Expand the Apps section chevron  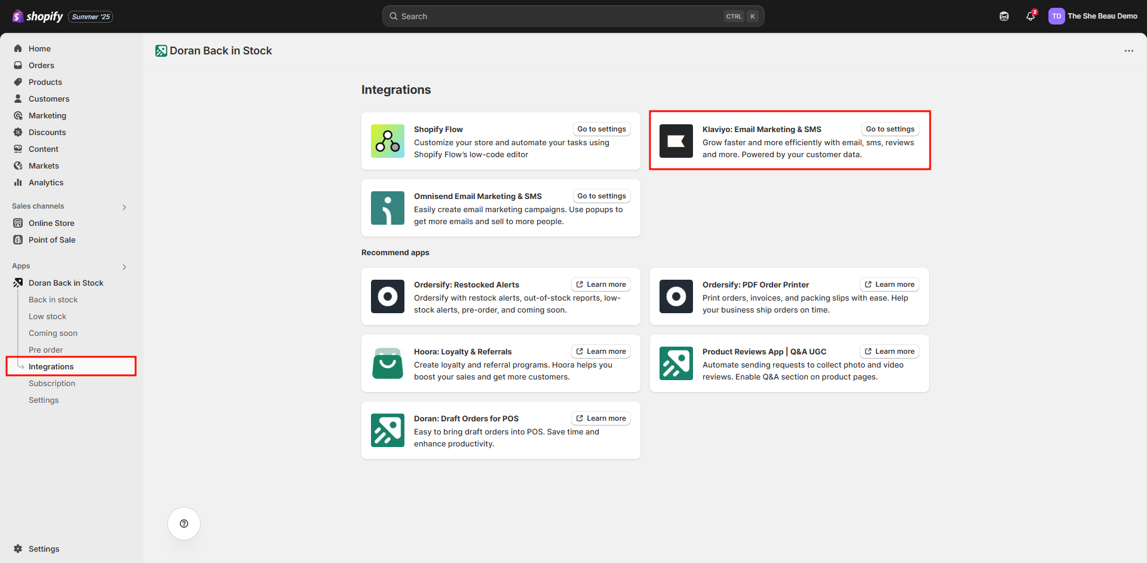click(x=124, y=267)
